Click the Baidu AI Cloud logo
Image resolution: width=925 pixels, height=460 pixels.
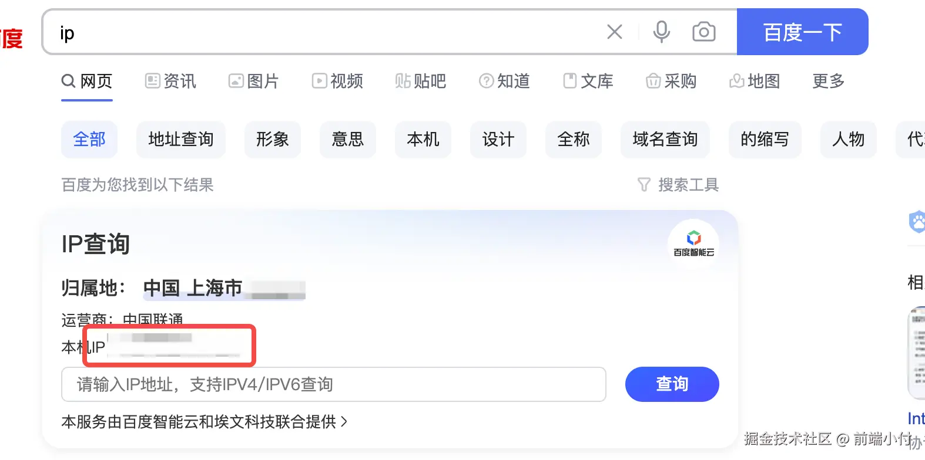[693, 242]
